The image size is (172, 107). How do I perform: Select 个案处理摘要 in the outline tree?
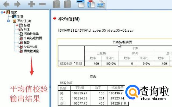[x=33, y=38]
